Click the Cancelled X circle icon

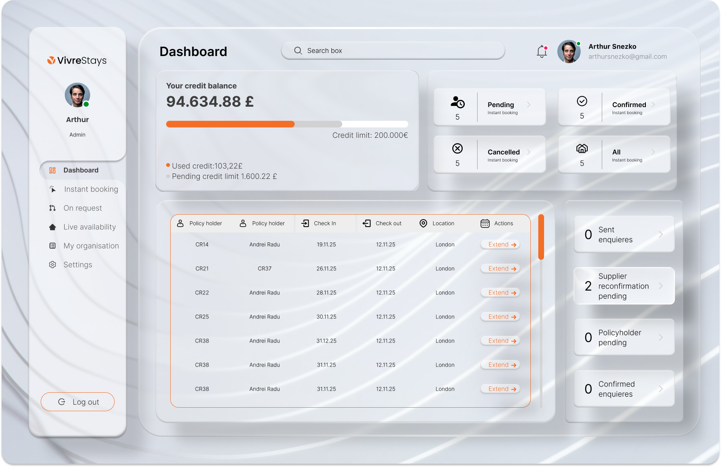pos(457,149)
